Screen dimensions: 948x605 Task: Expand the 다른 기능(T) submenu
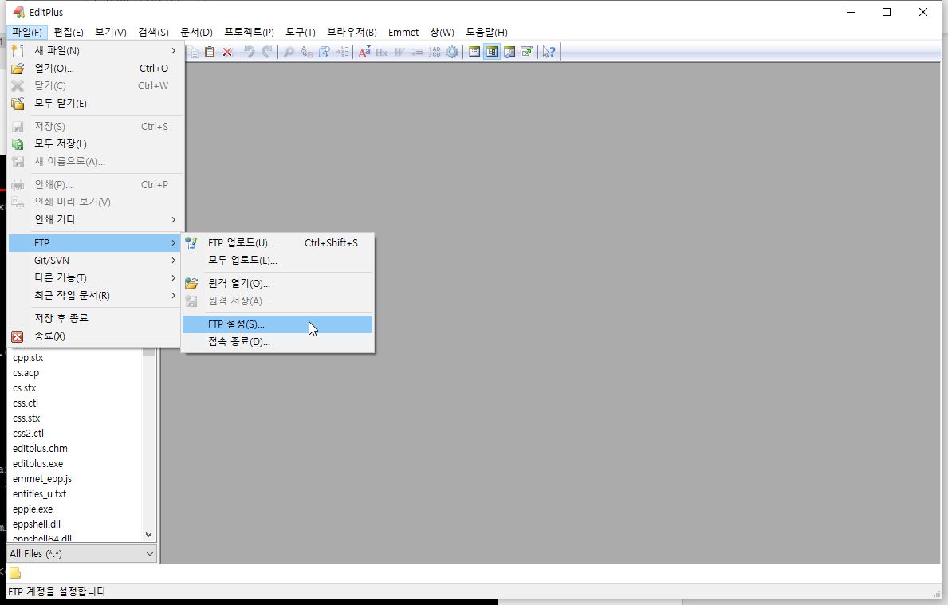(95, 278)
